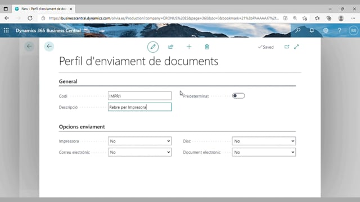Create a new record with plus icon

pos(189,47)
